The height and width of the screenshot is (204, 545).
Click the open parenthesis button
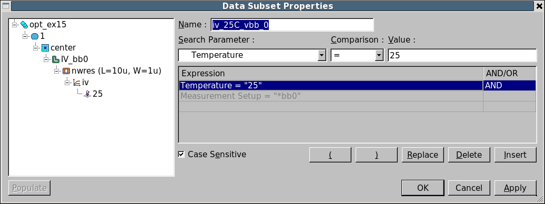click(330, 155)
